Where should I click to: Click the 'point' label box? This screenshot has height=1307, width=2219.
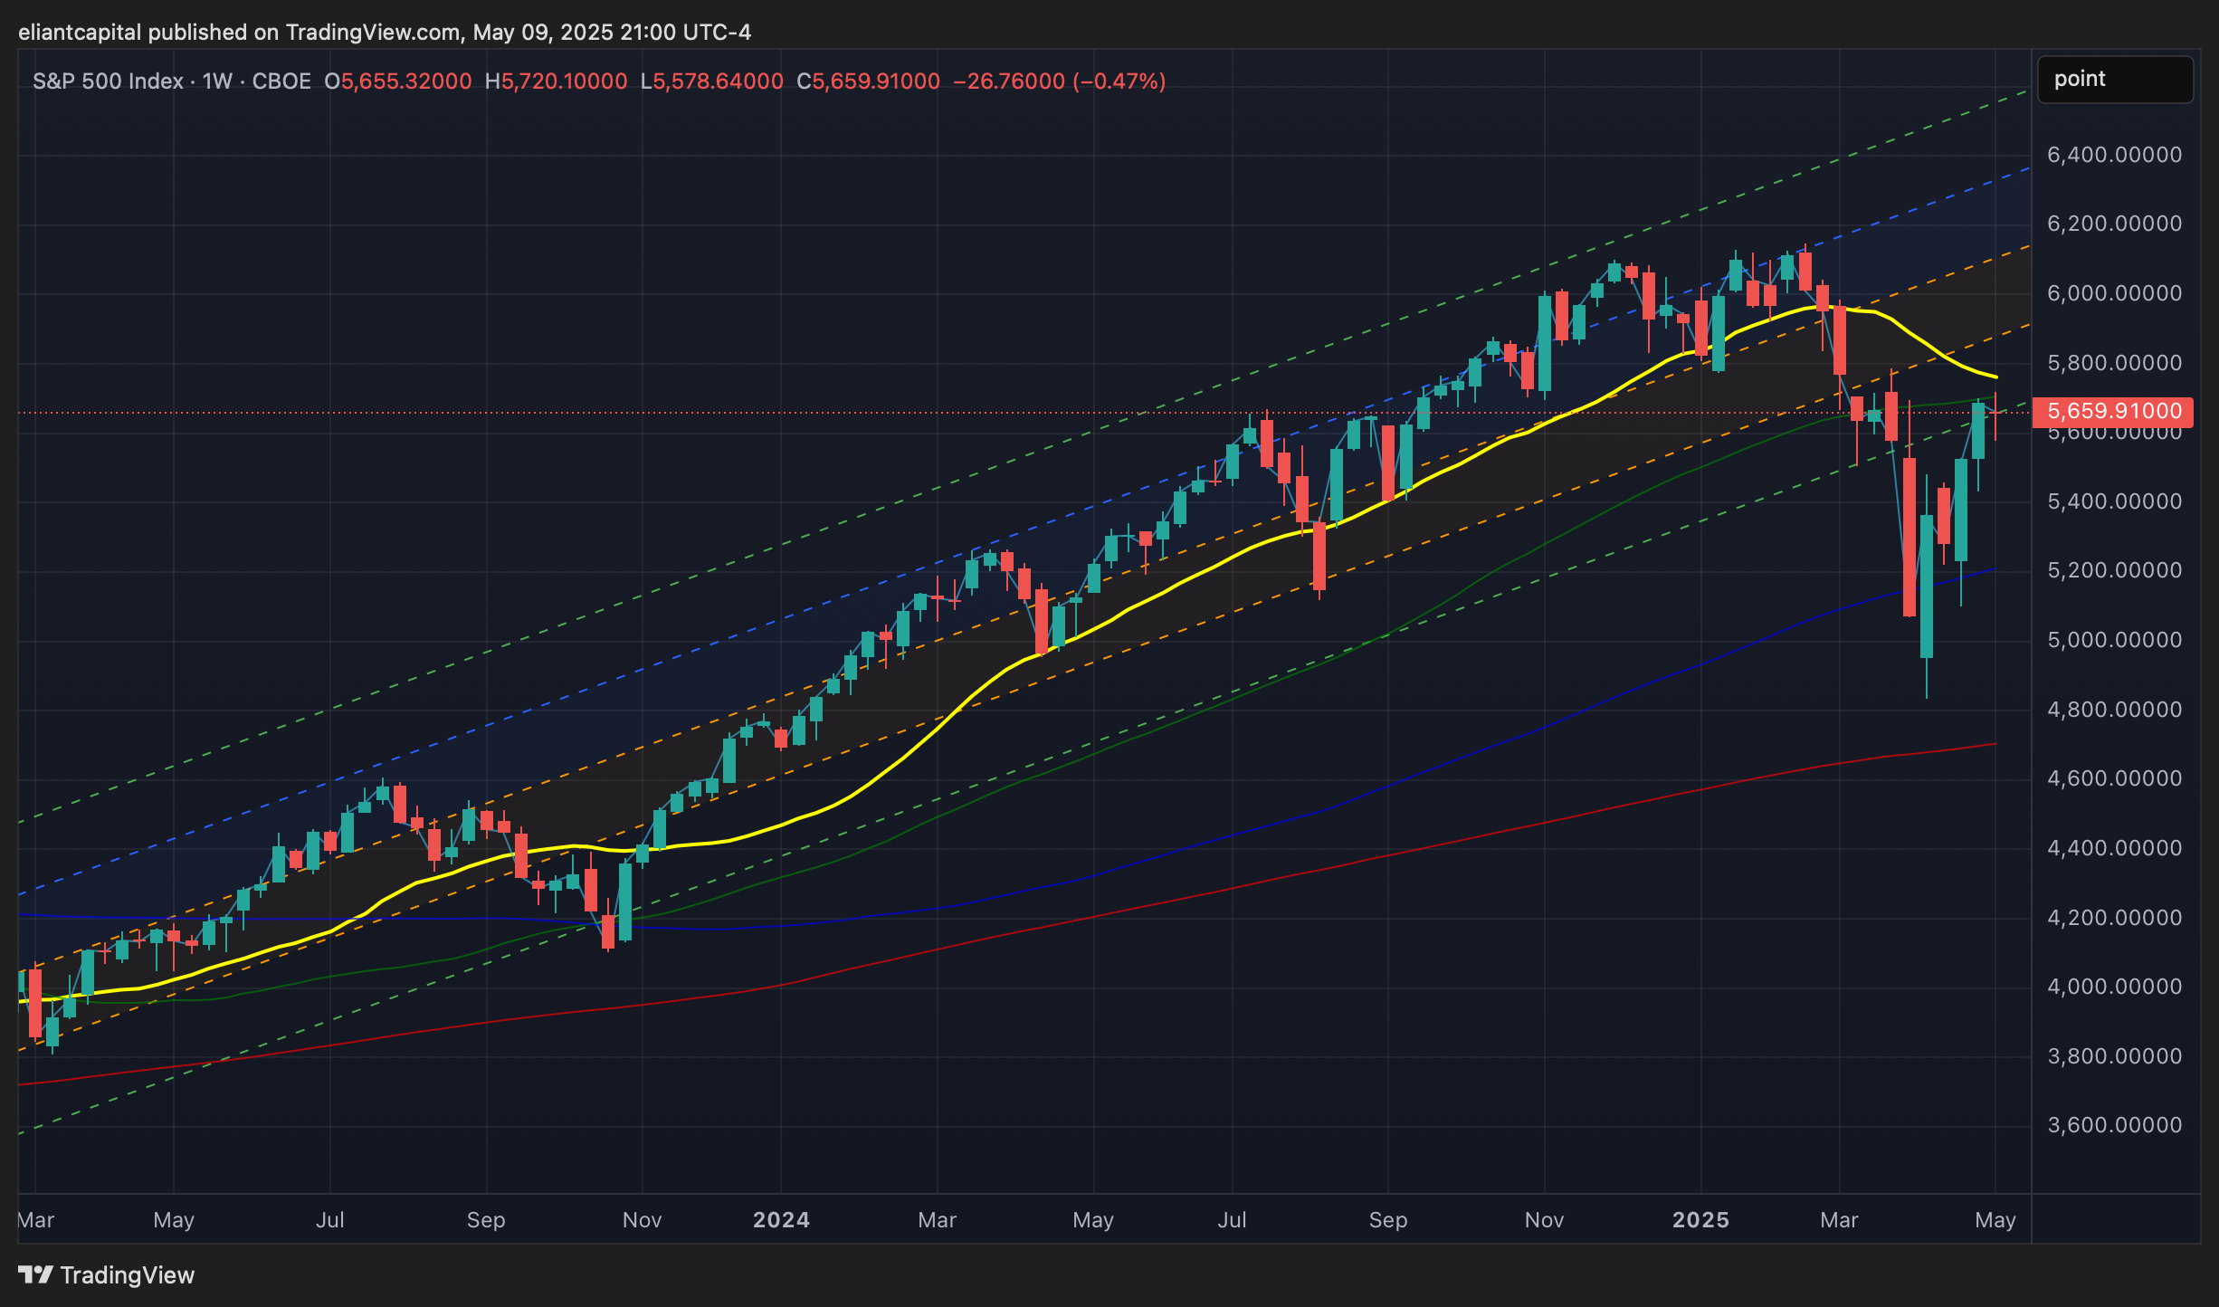2114,80
